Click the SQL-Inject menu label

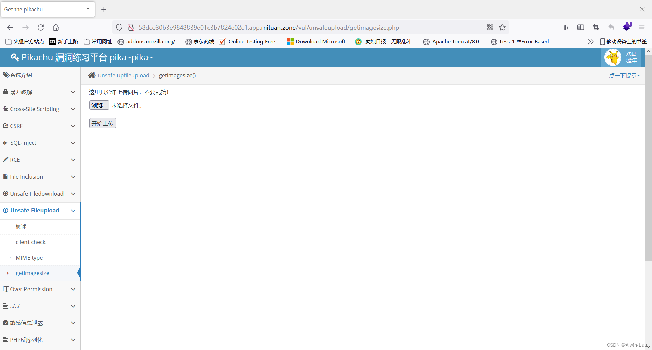(x=23, y=143)
